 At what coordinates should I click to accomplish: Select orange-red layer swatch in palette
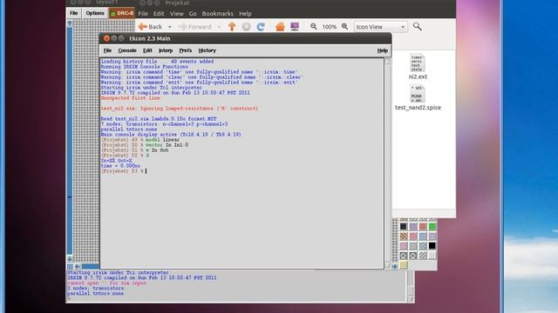tap(422, 226)
